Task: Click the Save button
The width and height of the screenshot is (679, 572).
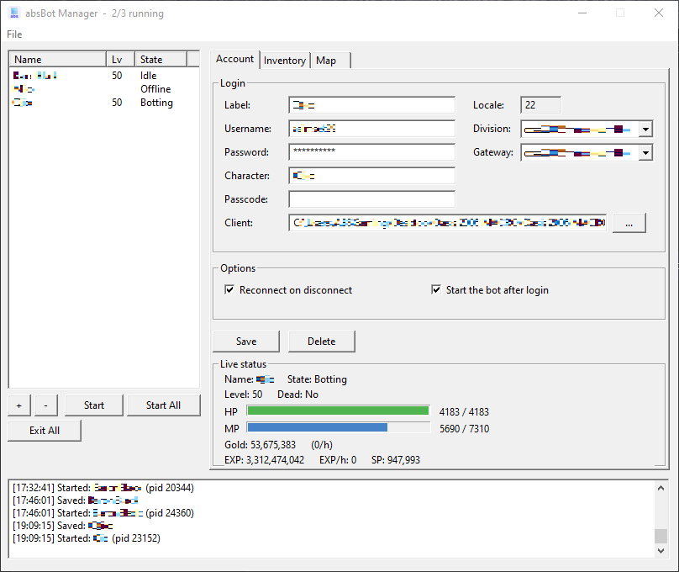Action: tap(246, 342)
